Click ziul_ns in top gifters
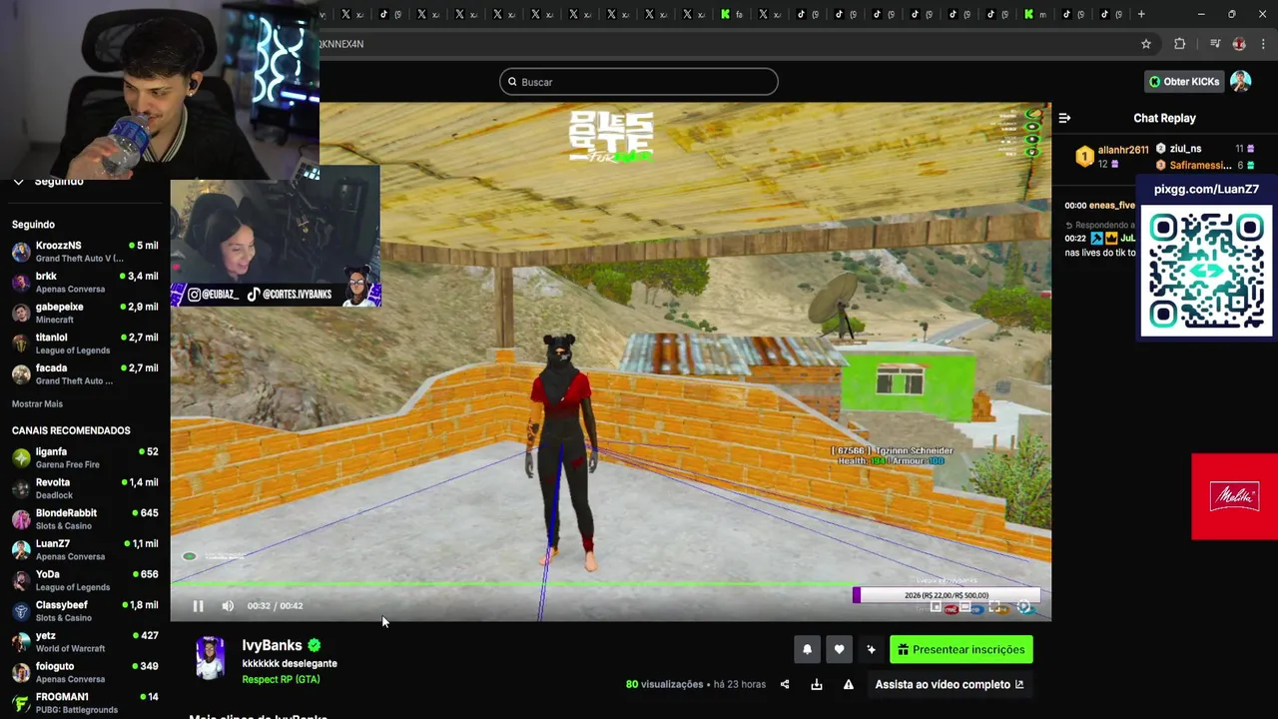The width and height of the screenshot is (1278, 719). click(1185, 149)
